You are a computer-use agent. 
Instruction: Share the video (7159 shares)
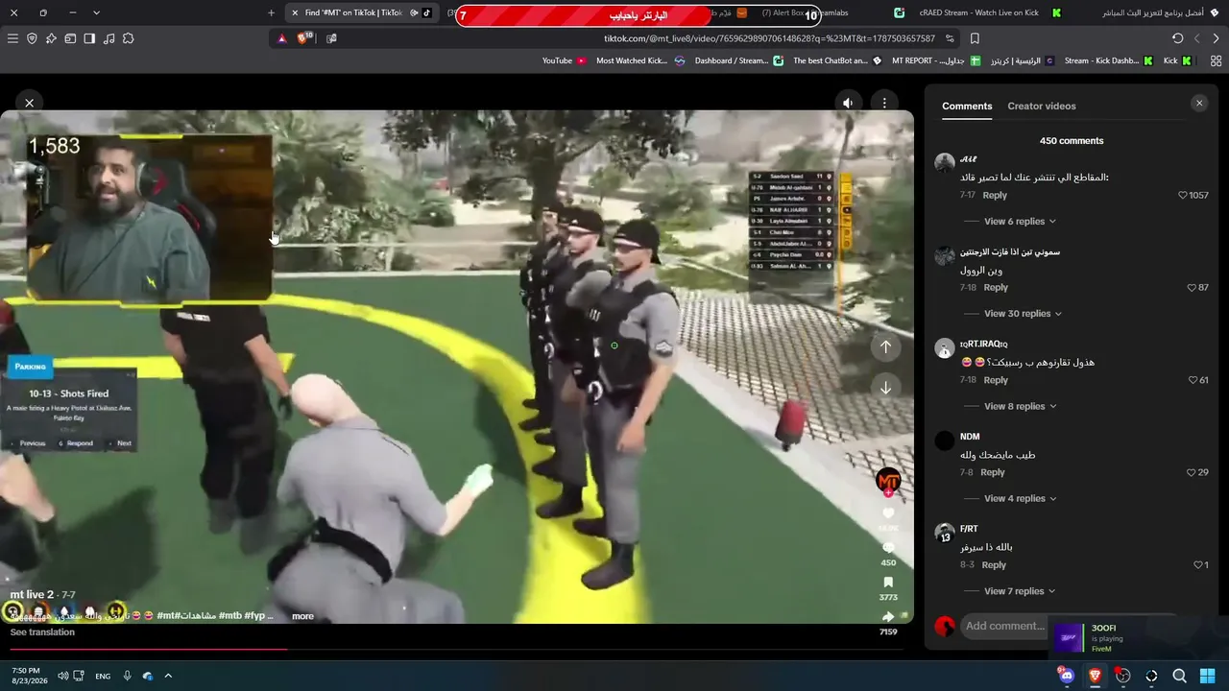click(x=888, y=616)
